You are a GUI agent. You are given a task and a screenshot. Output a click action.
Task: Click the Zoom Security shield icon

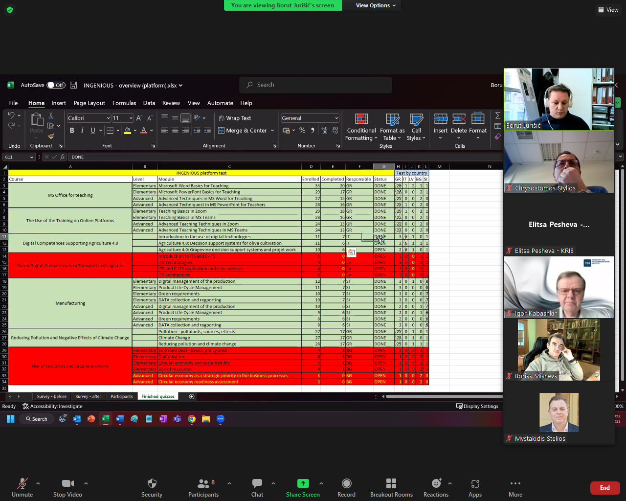point(152,483)
